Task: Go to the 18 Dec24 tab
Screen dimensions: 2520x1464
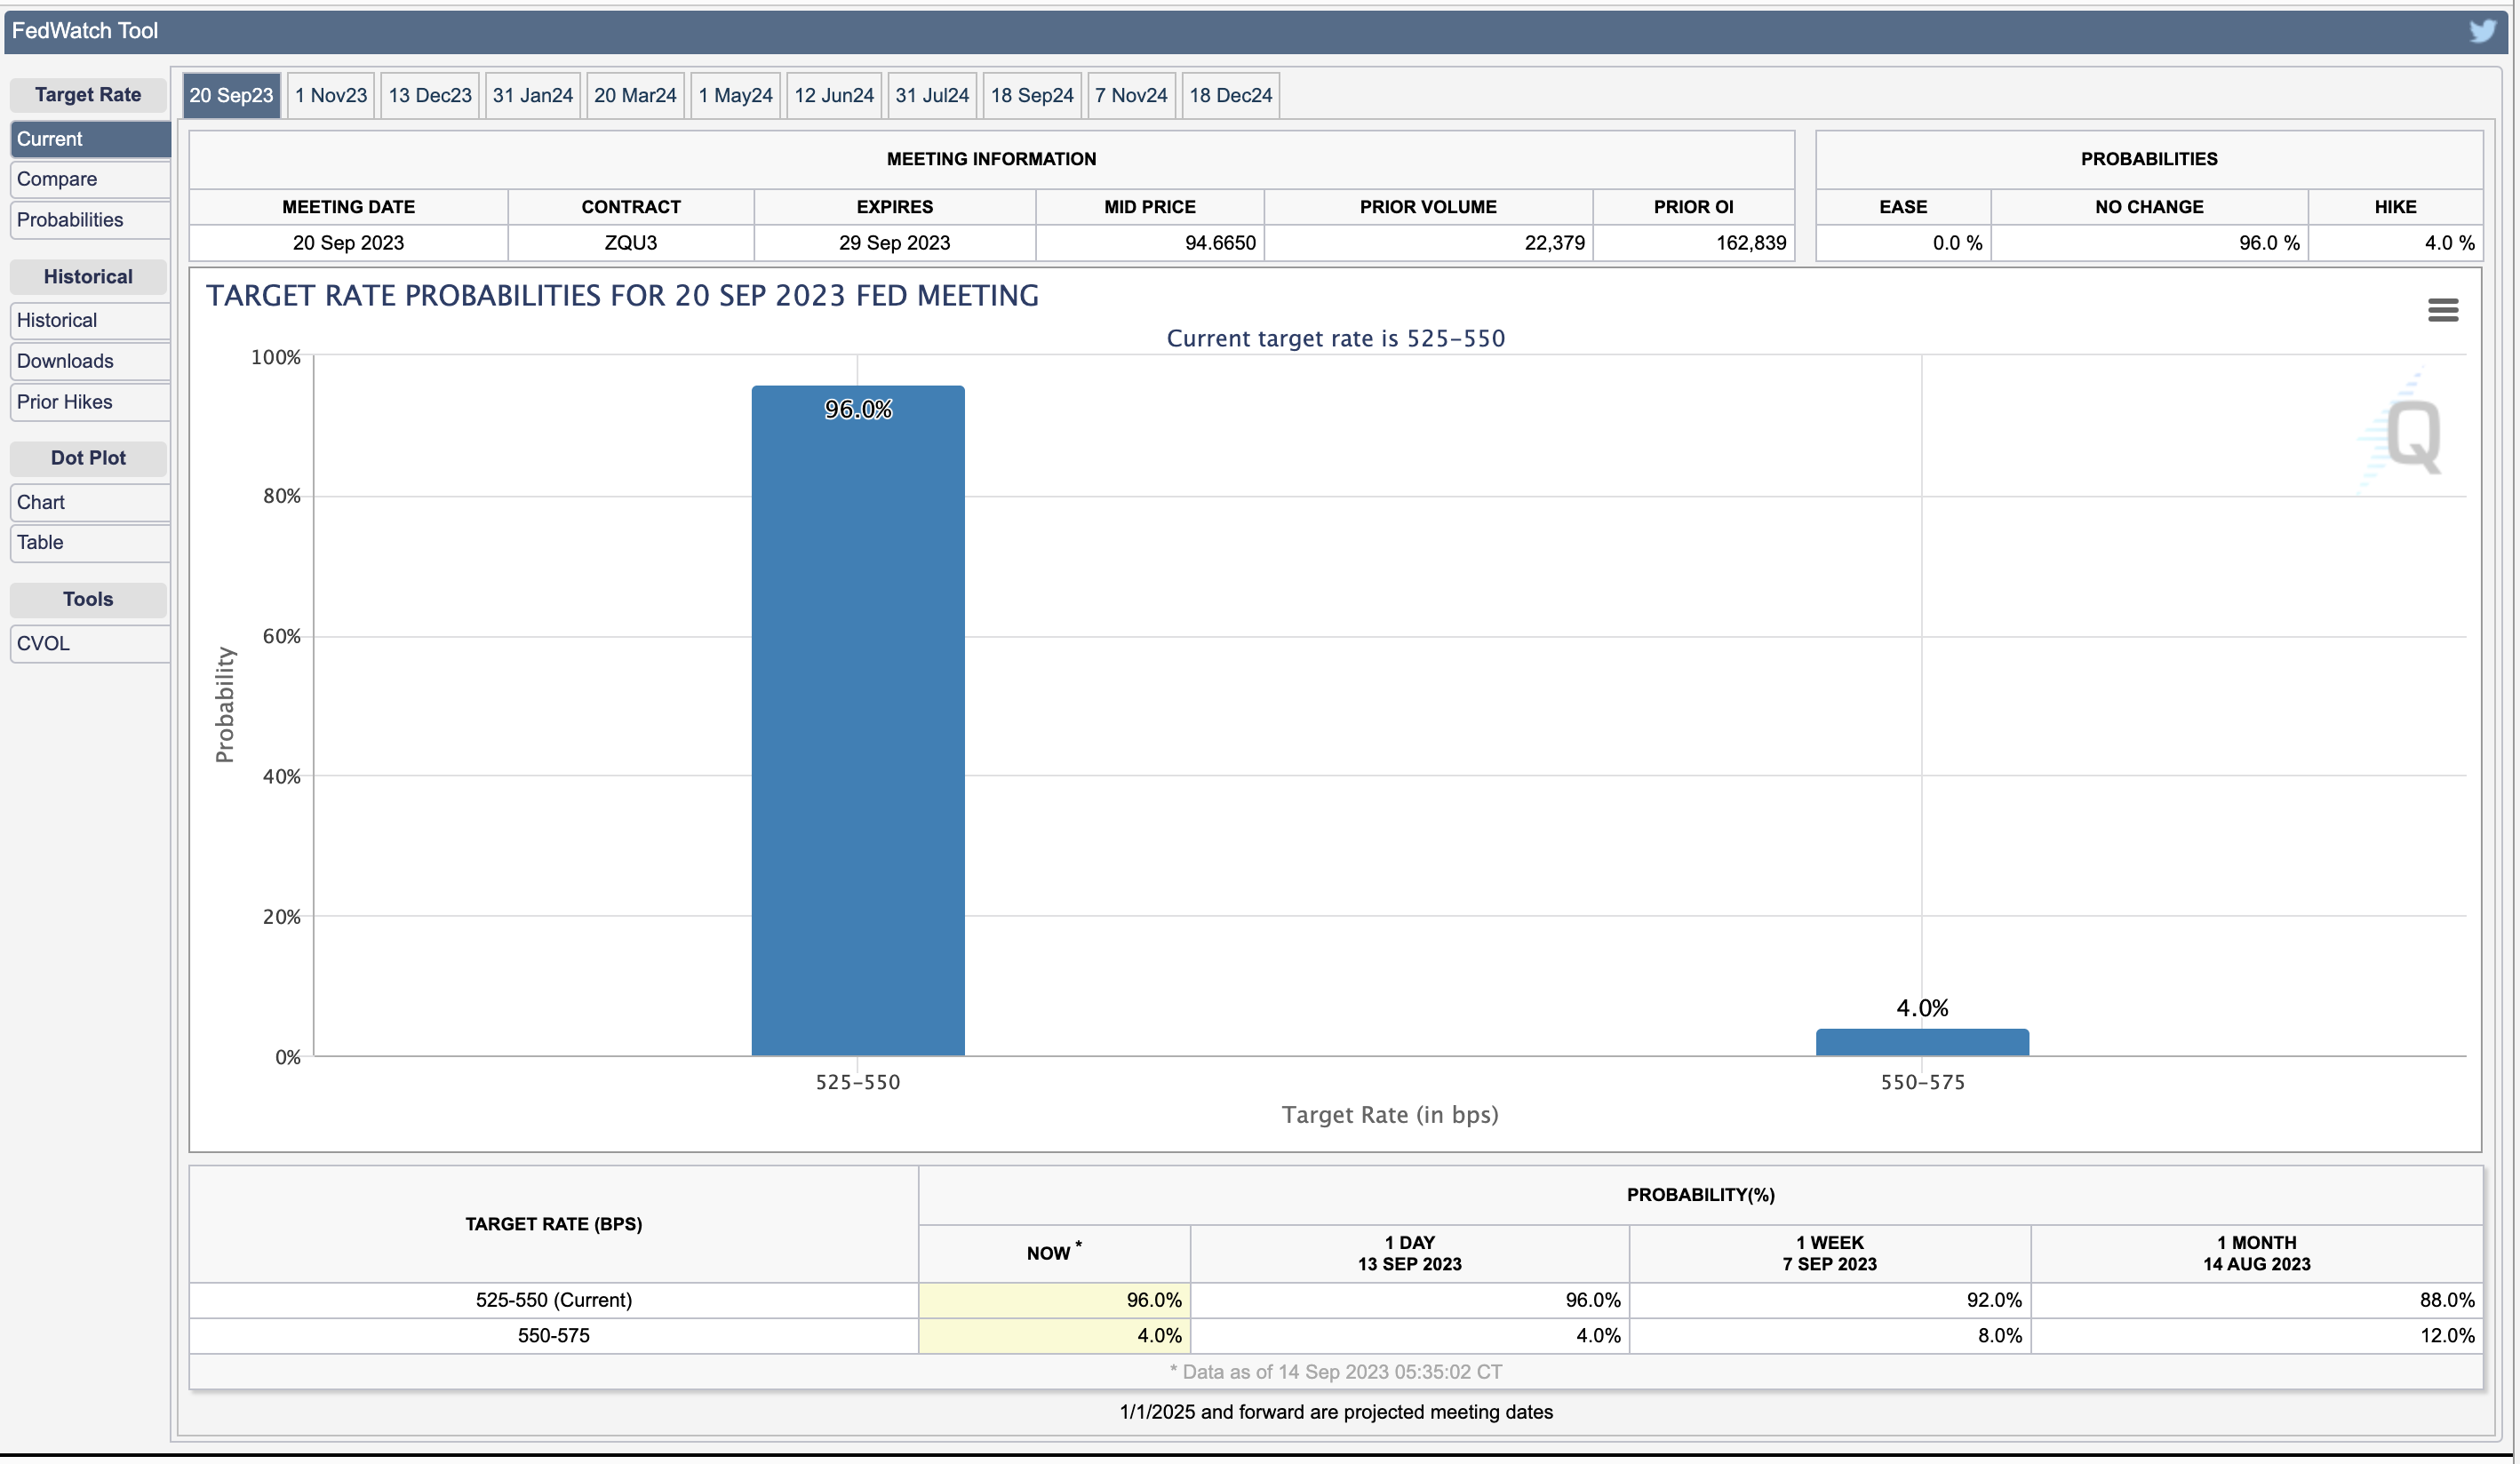Action: (x=1230, y=95)
